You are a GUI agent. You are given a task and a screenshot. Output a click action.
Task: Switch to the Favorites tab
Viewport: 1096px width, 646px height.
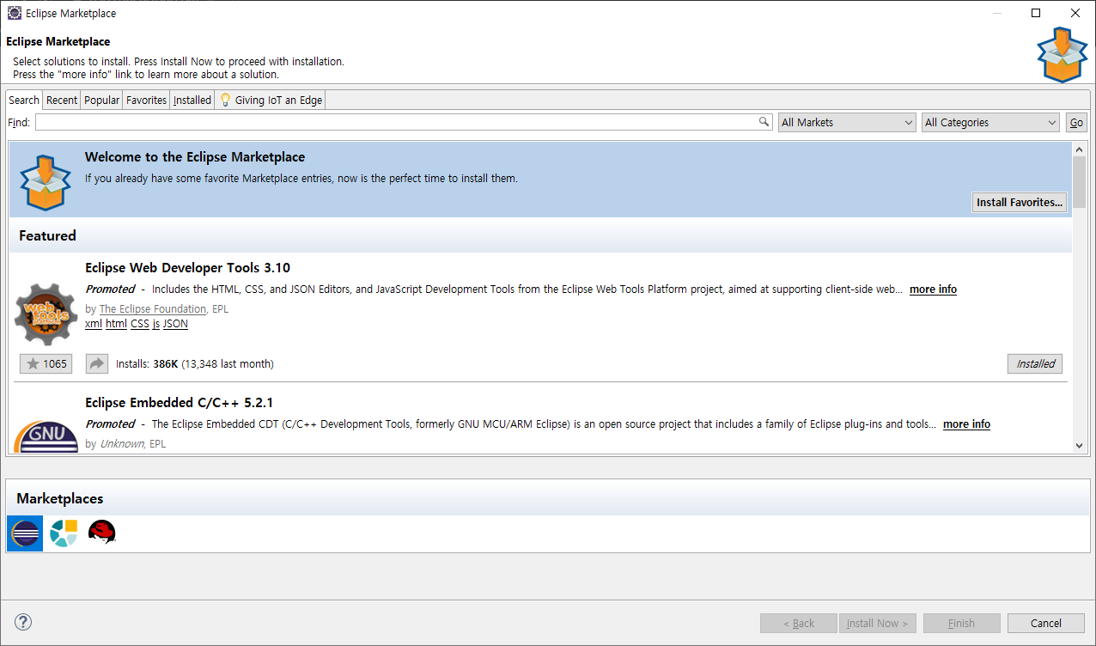point(147,100)
